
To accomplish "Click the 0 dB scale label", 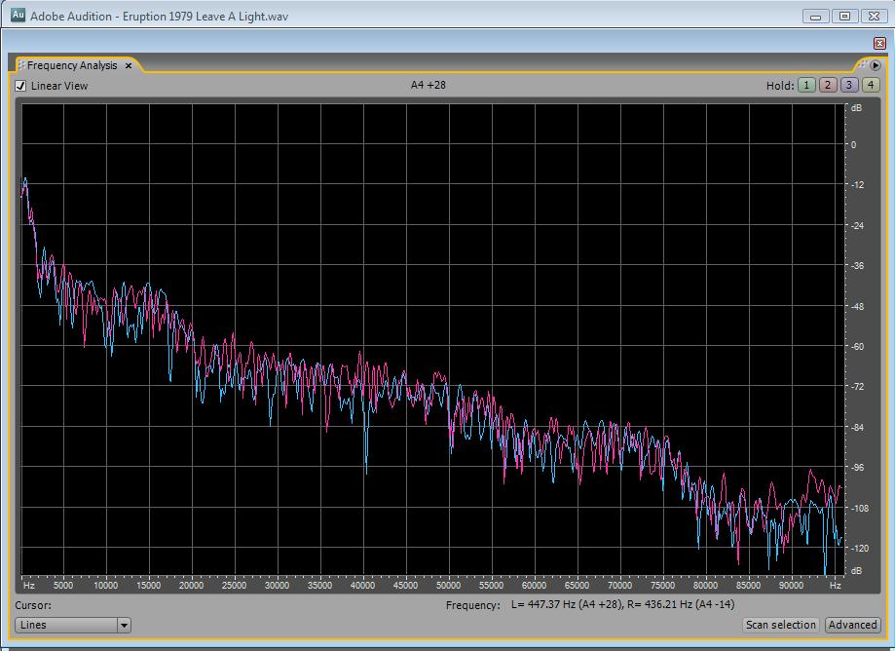I will coord(854,145).
